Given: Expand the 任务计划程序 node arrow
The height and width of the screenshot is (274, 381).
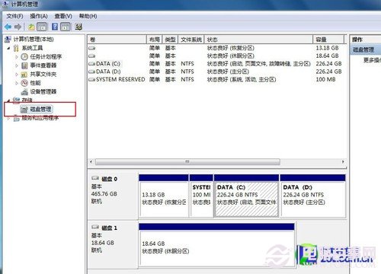Looking at the screenshot, I should 17,57.
